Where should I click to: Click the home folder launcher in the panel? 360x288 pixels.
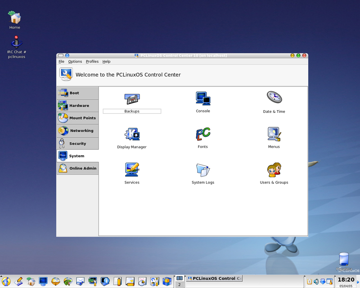pyautogui.click(x=31, y=281)
